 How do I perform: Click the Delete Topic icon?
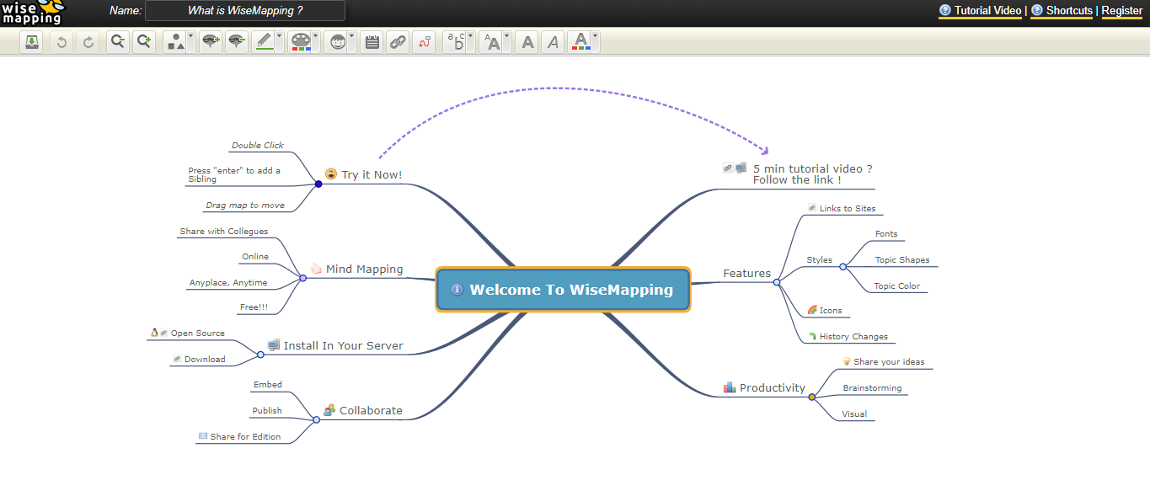click(x=237, y=40)
